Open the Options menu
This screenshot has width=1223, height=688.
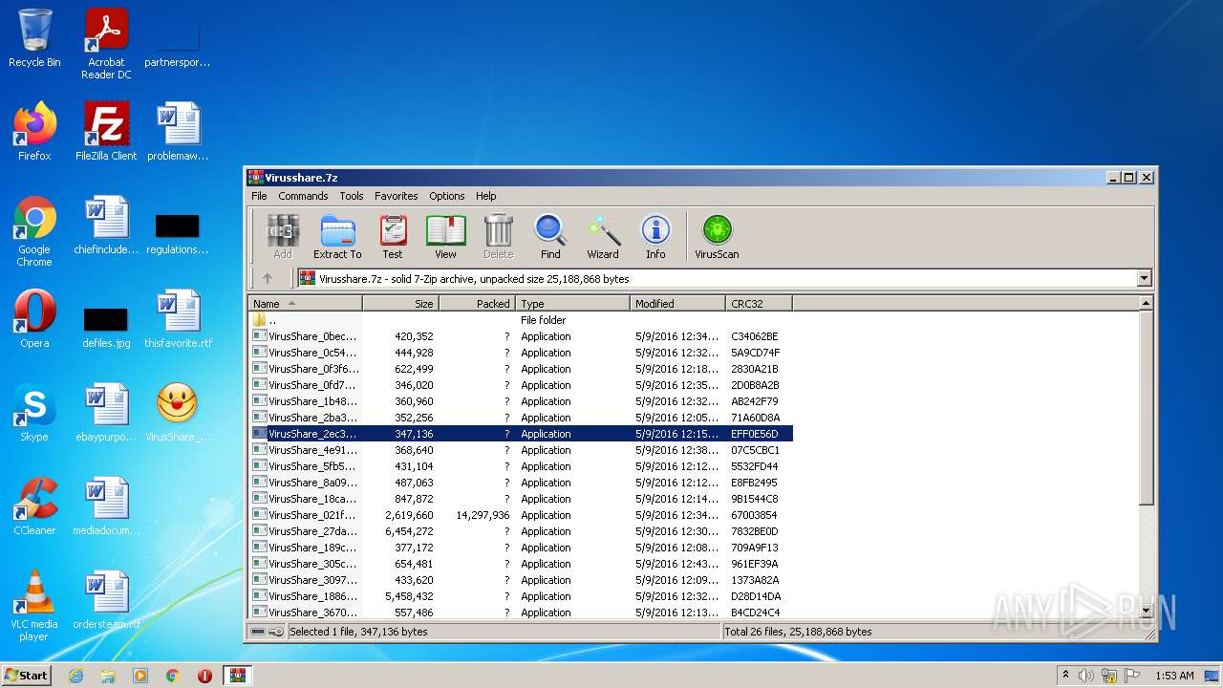(x=446, y=196)
